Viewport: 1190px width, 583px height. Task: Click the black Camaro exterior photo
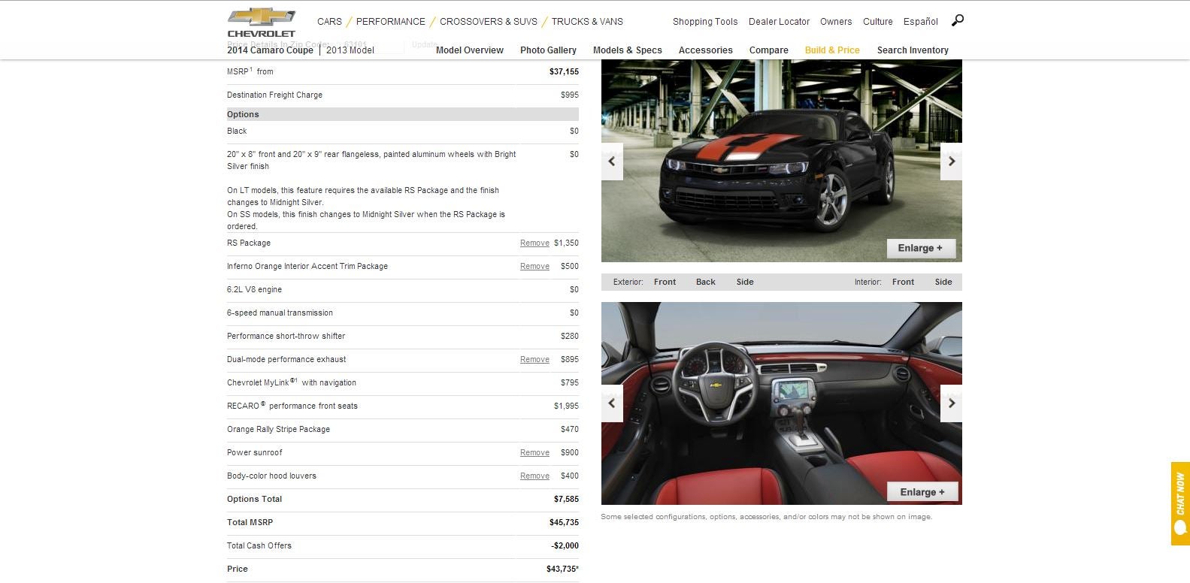(782, 161)
